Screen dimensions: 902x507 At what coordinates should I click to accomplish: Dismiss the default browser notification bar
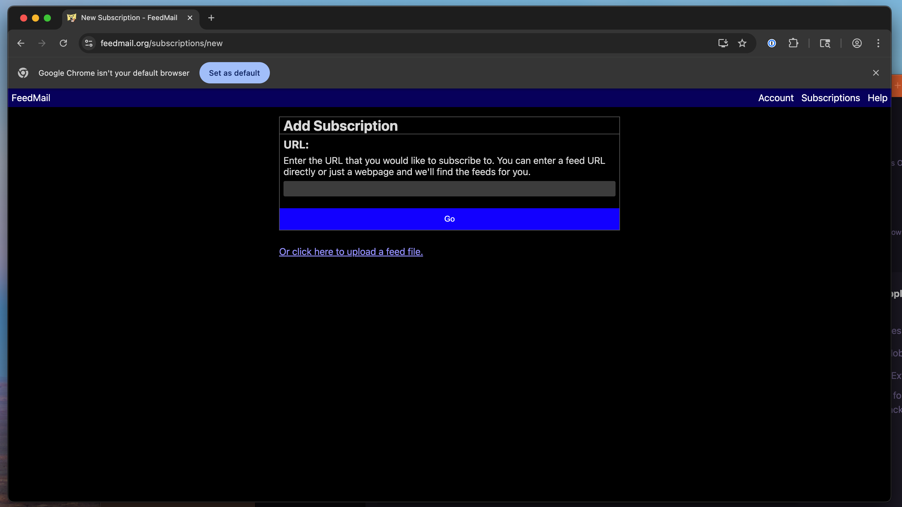[876, 73]
